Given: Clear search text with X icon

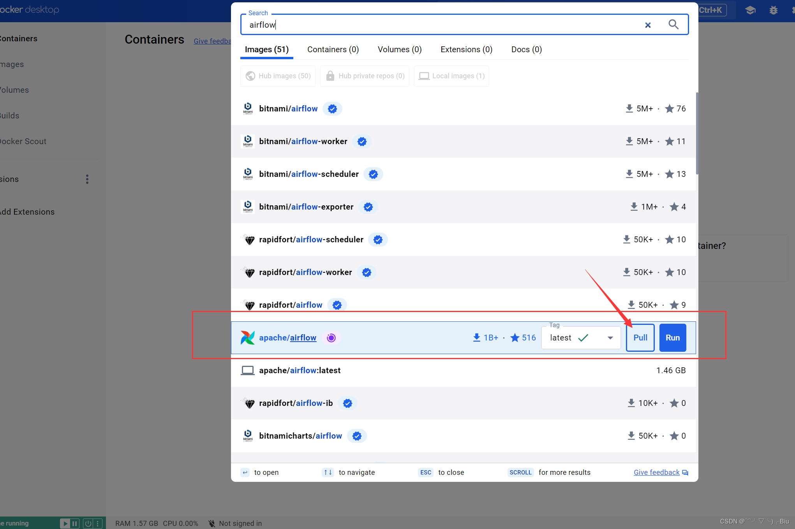Looking at the screenshot, I should [x=648, y=25].
